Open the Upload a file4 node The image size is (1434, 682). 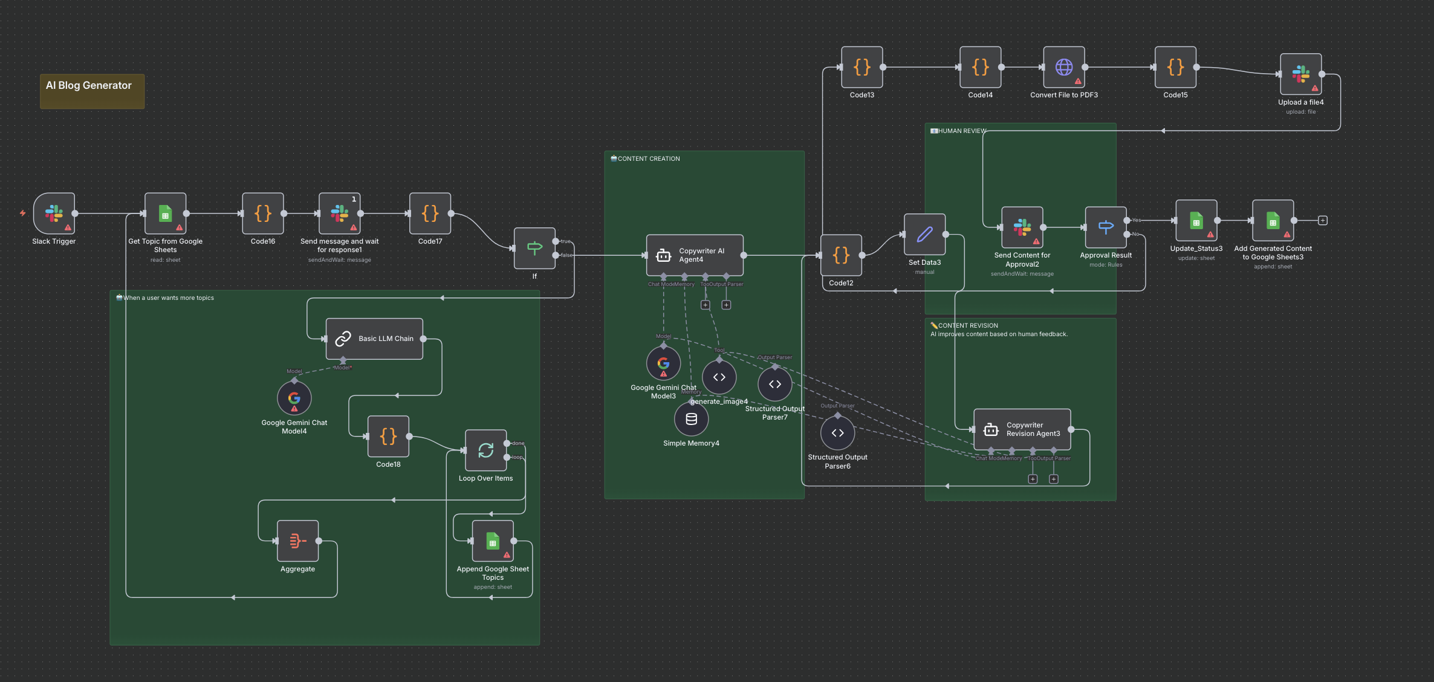1300,74
